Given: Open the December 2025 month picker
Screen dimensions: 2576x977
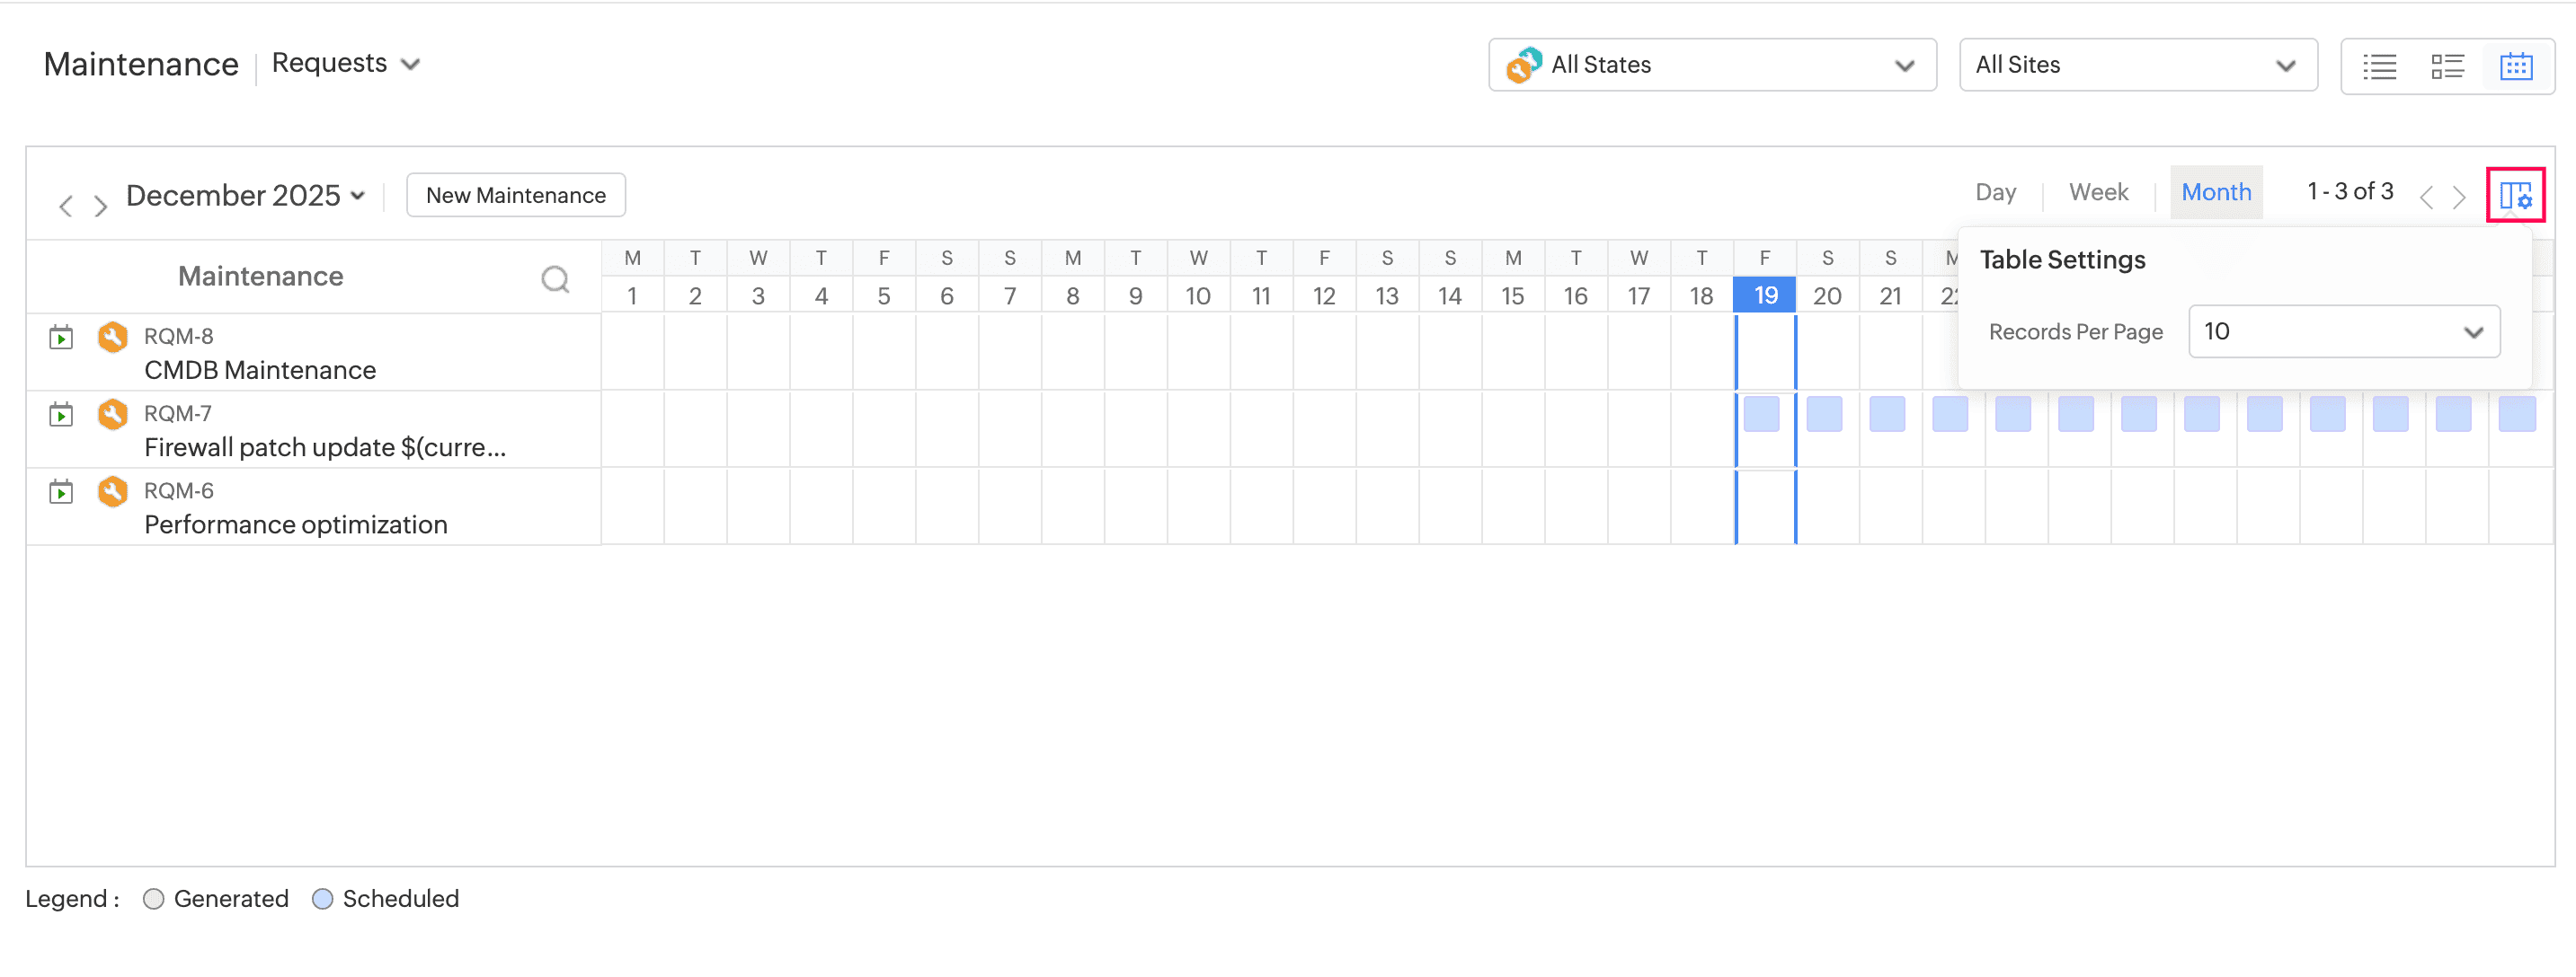Looking at the screenshot, I should coord(245,196).
